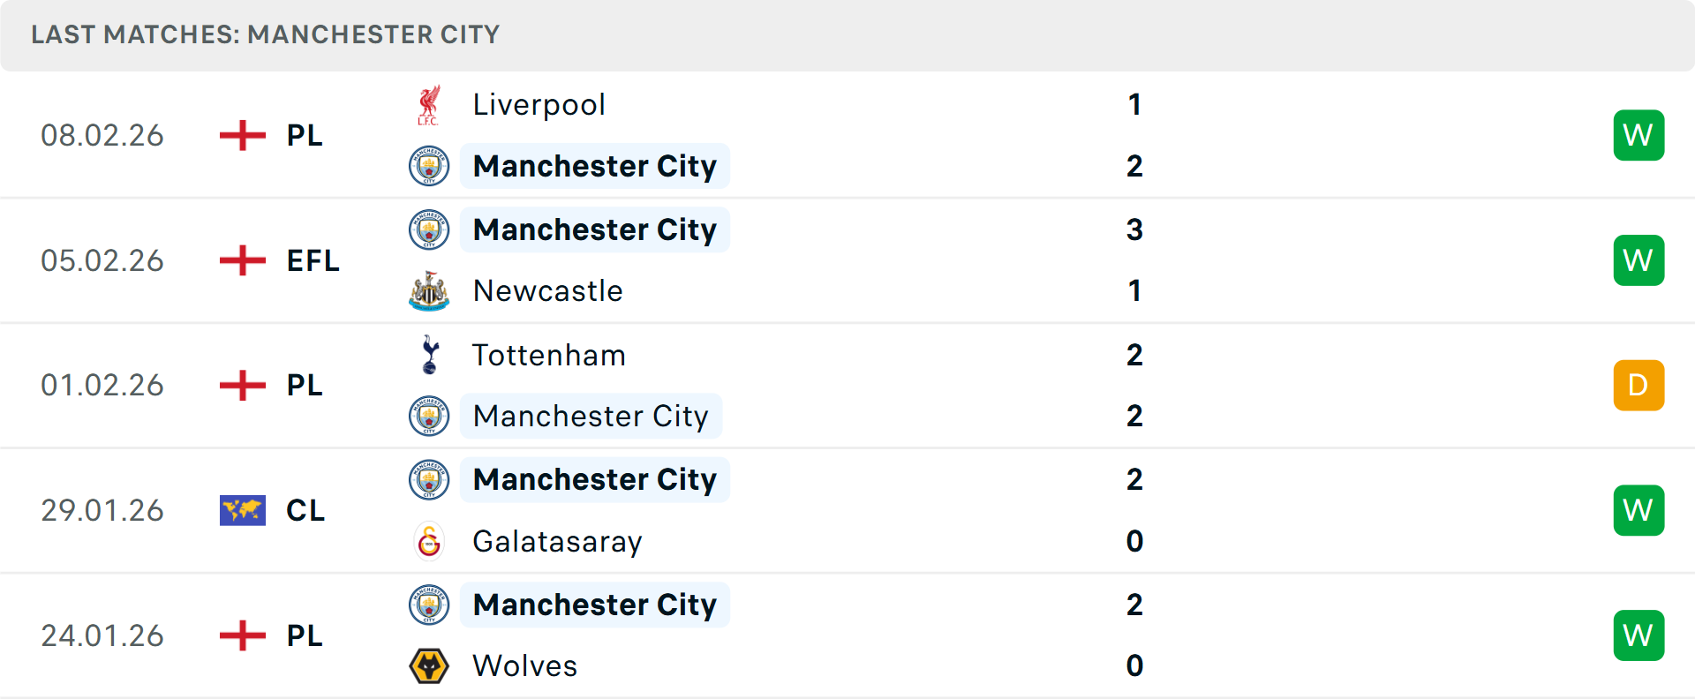Click the date 29.01.26
Screen dimensions: 1695x699
(x=102, y=510)
